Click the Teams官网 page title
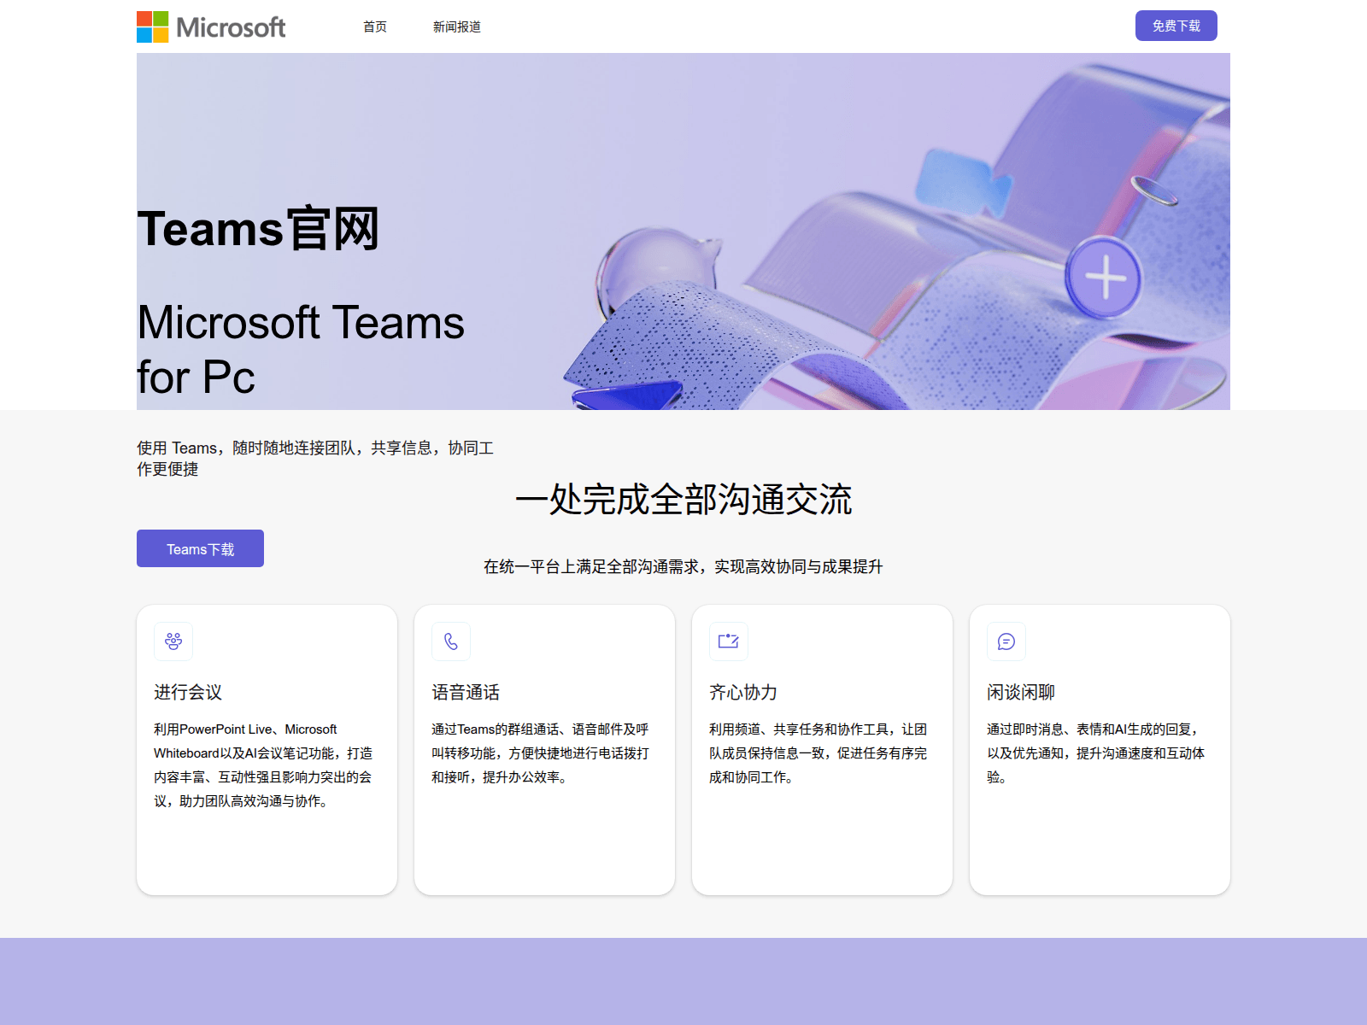The width and height of the screenshot is (1367, 1025). tap(259, 229)
